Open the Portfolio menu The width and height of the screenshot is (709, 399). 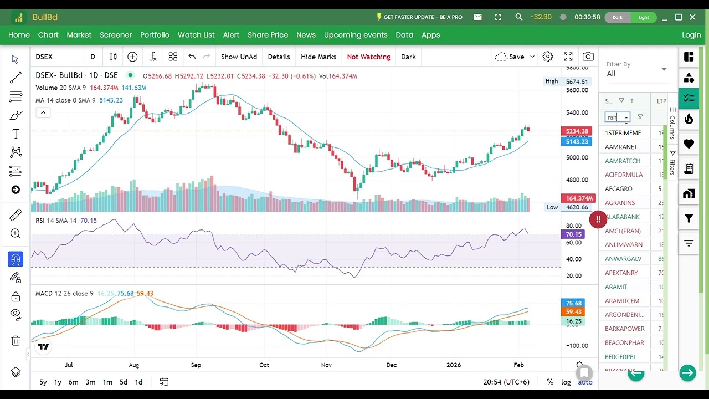155,35
